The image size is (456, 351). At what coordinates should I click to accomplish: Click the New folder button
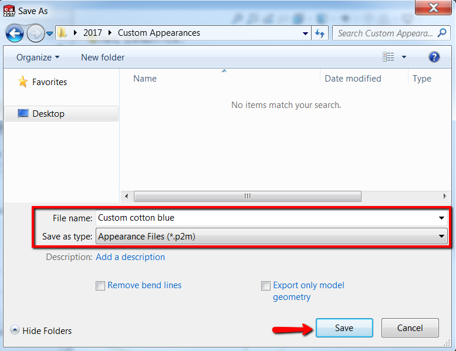click(103, 58)
